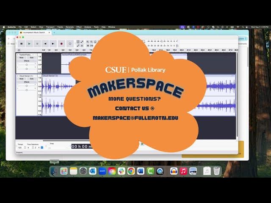Open the Audacity File menu
This screenshot has width=271, height=203.
[20, 27]
